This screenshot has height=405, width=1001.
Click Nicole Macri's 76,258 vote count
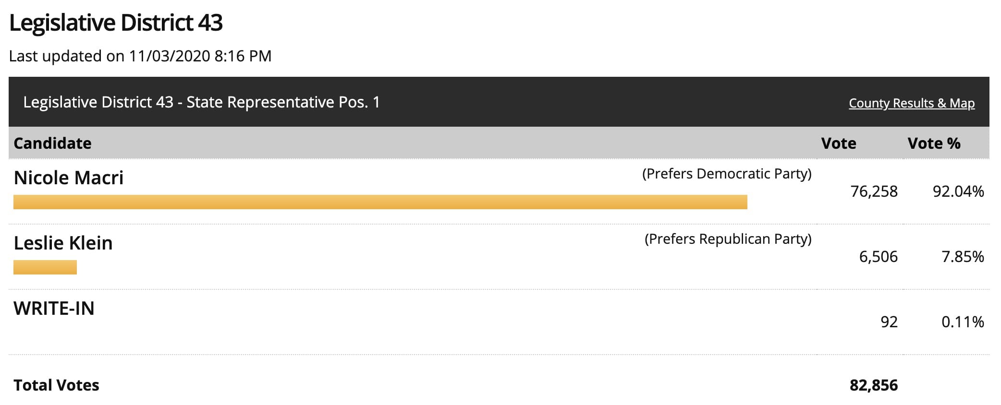click(x=873, y=191)
